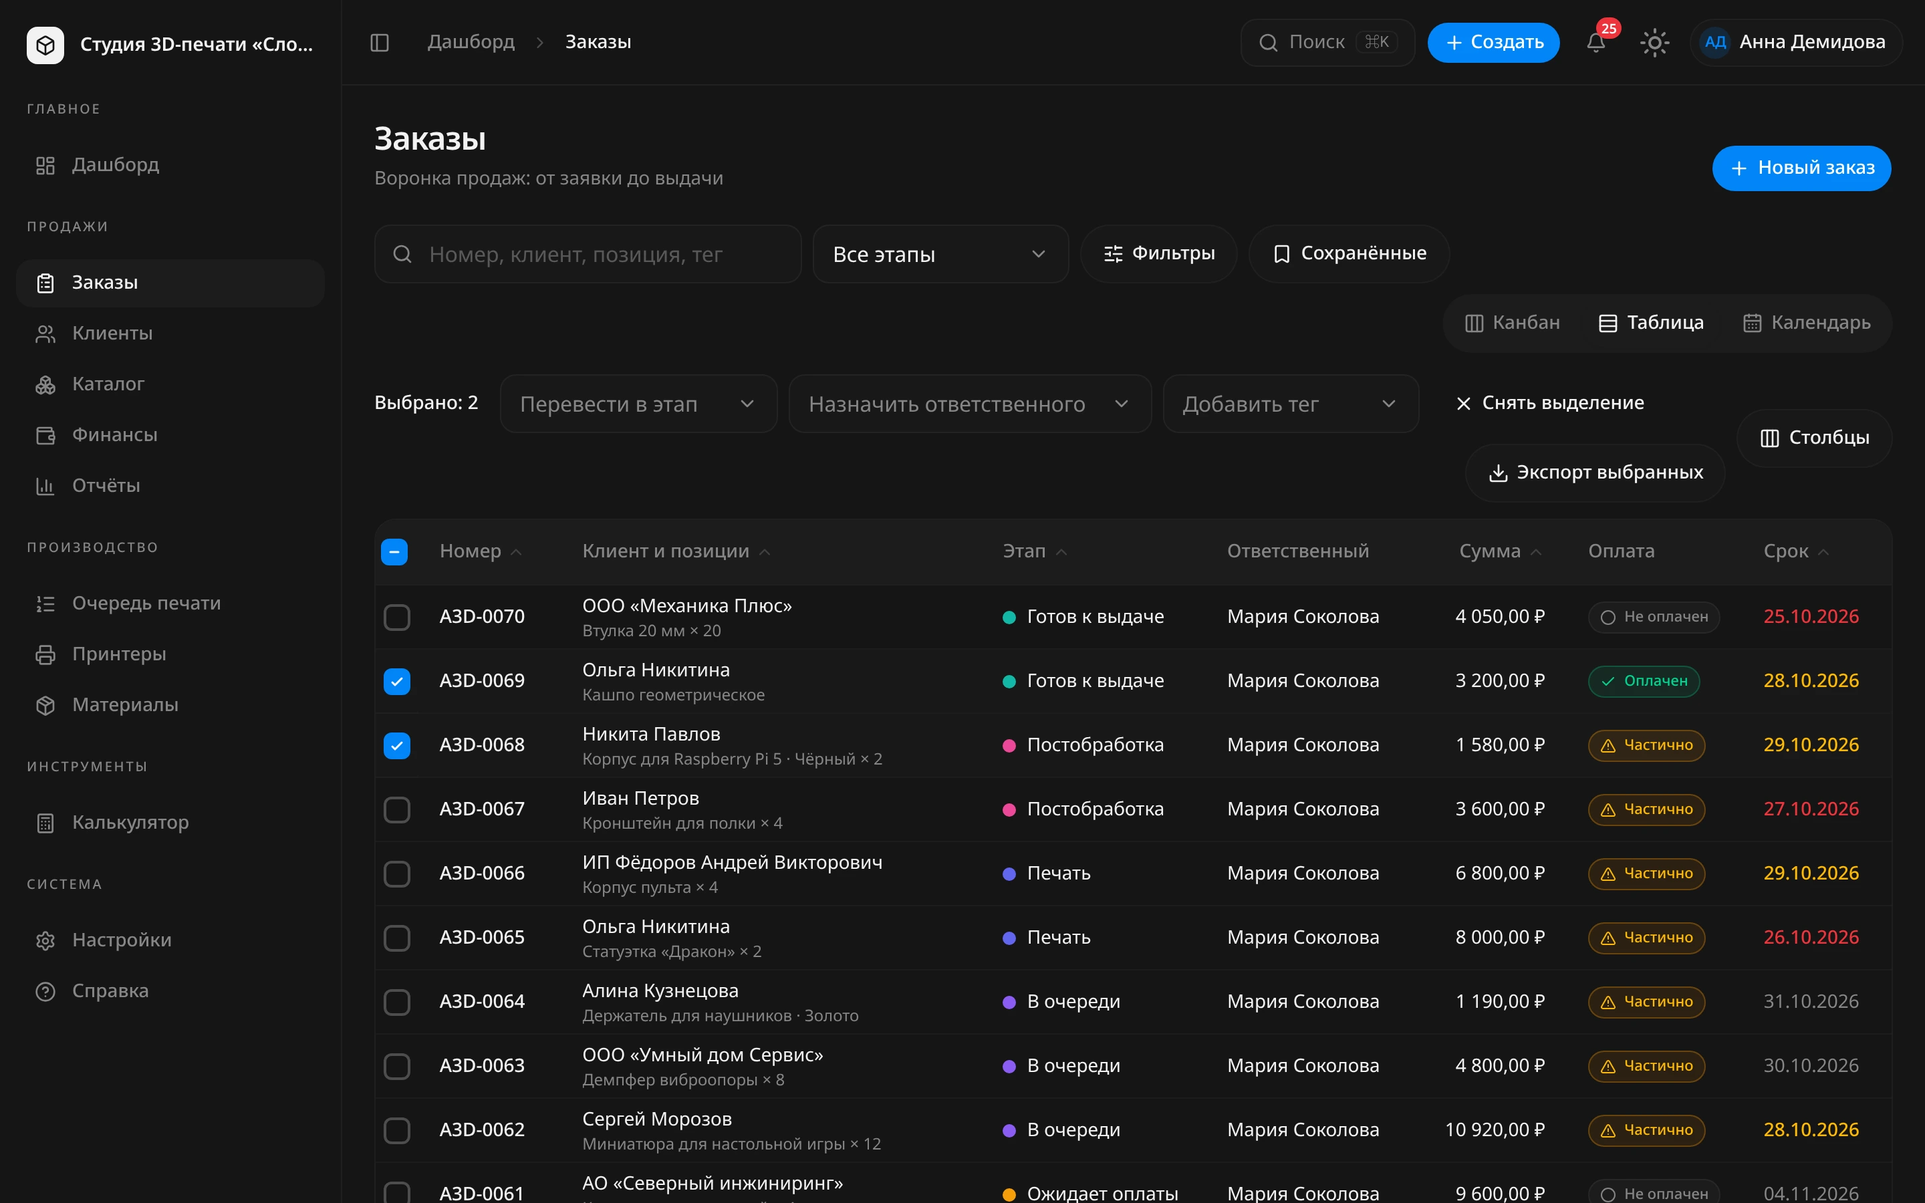Click the studio cube logo icon
1925x1203 pixels.
point(45,45)
